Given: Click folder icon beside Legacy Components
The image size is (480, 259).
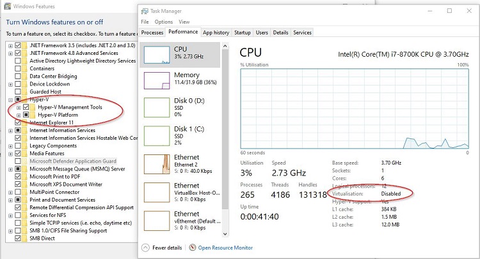Looking at the screenshot, I should point(24,146).
